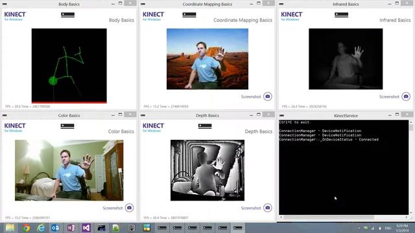Click the grayscale depth image in Depth Basics
This screenshot has width=415, height=233.
pyautogui.click(x=207, y=170)
